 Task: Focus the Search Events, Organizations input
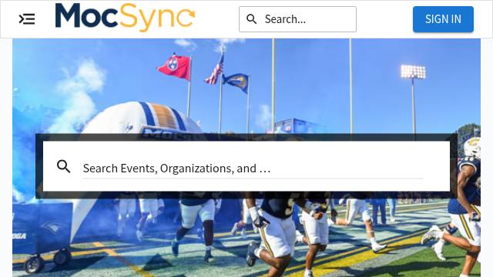253,169
